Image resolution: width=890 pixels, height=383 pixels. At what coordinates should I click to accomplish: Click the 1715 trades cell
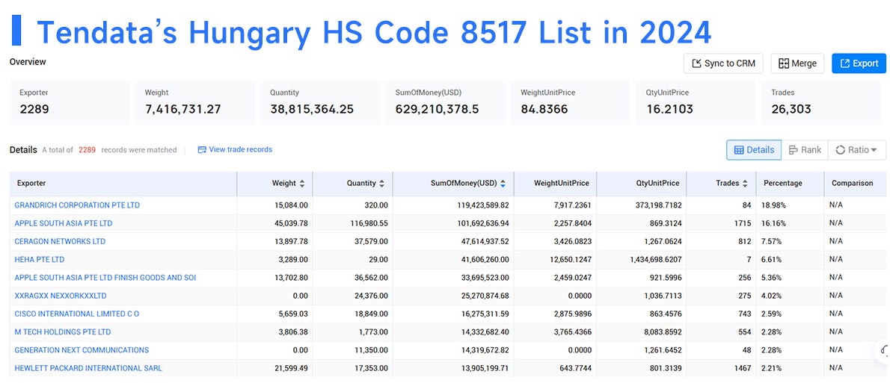[743, 223]
